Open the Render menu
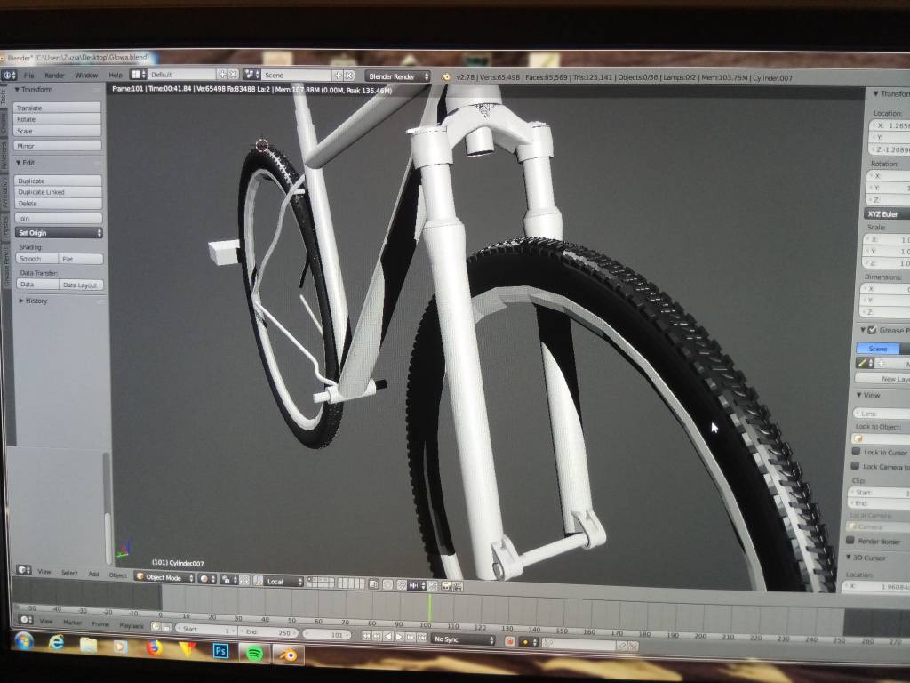Screen dimensions: 910x683 click(54, 76)
